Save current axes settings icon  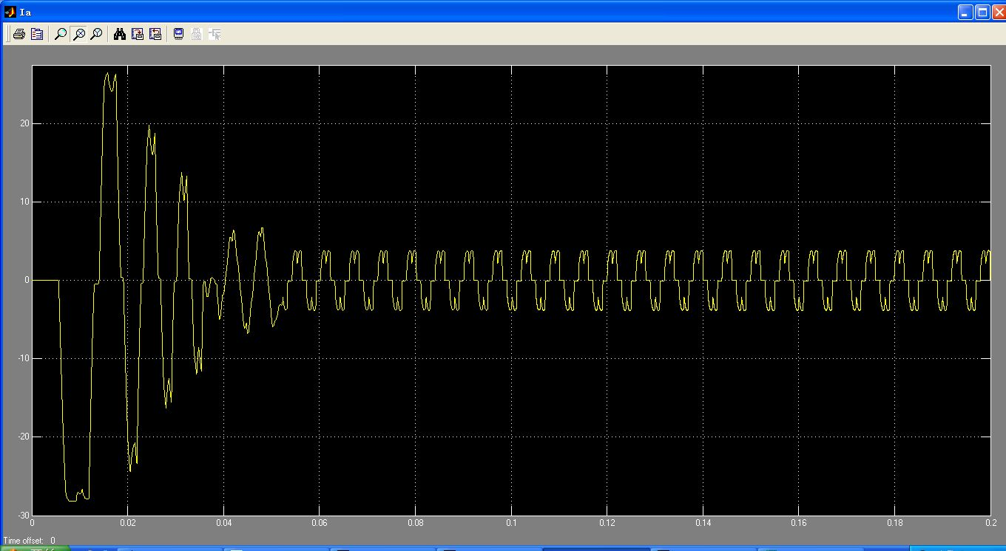click(138, 34)
